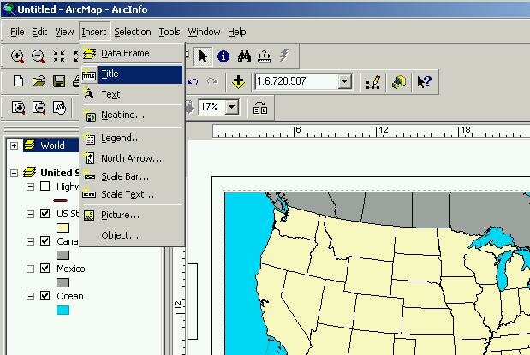Collapse the US States layer legend
The height and width of the screenshot is (355, 530).
coord(30,214)
